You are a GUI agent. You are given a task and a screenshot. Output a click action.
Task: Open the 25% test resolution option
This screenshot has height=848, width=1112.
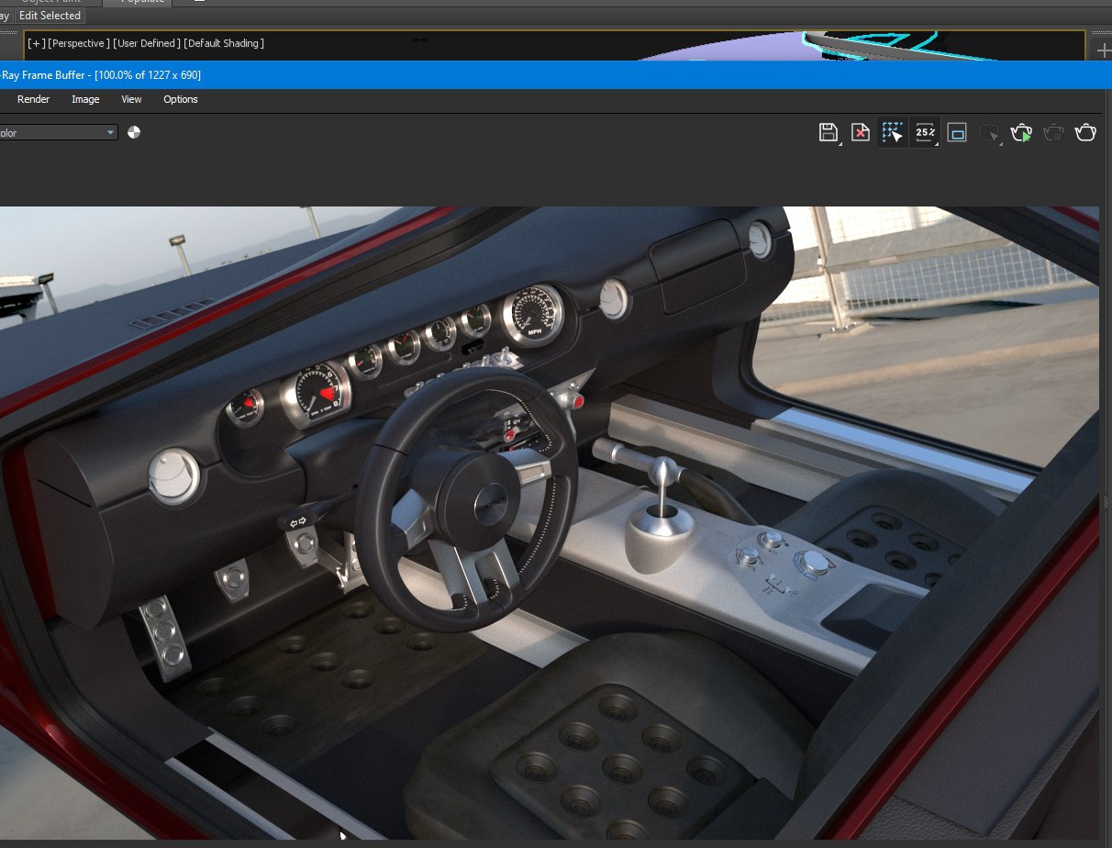pos(925,133)
